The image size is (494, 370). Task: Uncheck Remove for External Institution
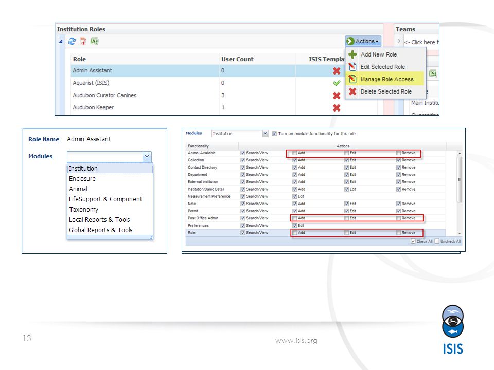click(398, 182)
